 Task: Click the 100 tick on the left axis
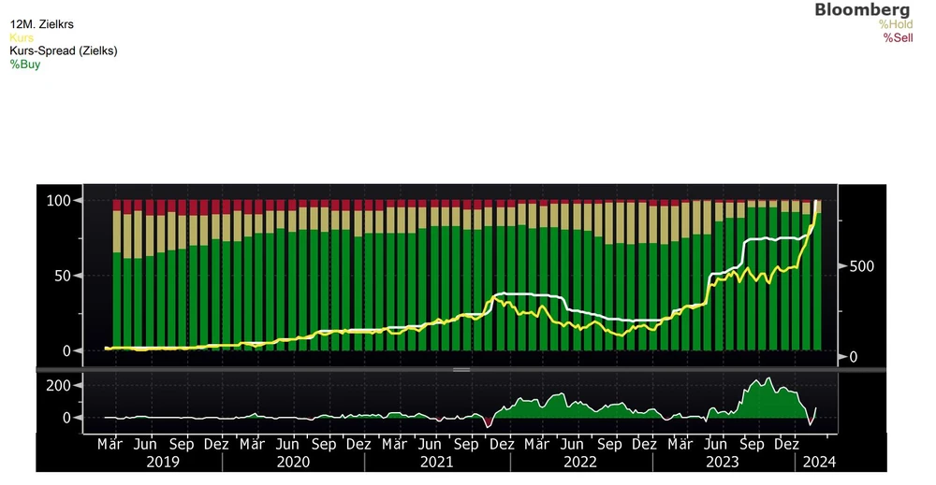(x=59, y=200)
